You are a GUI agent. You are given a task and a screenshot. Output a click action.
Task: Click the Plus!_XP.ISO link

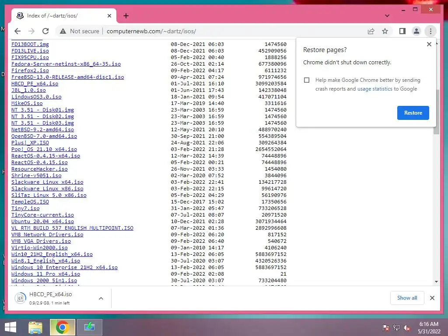pyautogui.click(x=30, y=143)
